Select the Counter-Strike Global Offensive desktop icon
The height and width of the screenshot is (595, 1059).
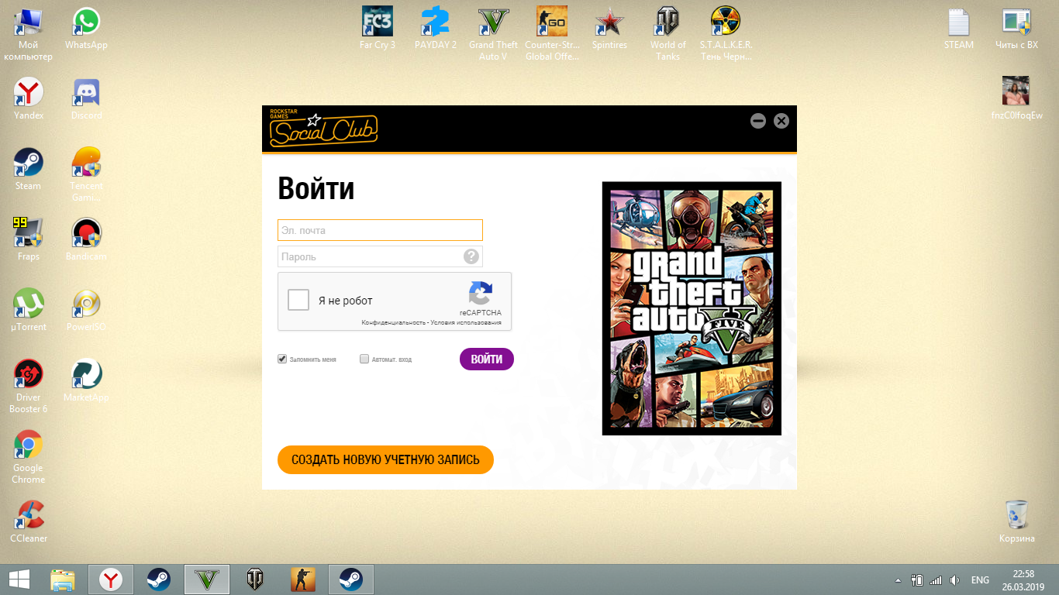[552, 34]
